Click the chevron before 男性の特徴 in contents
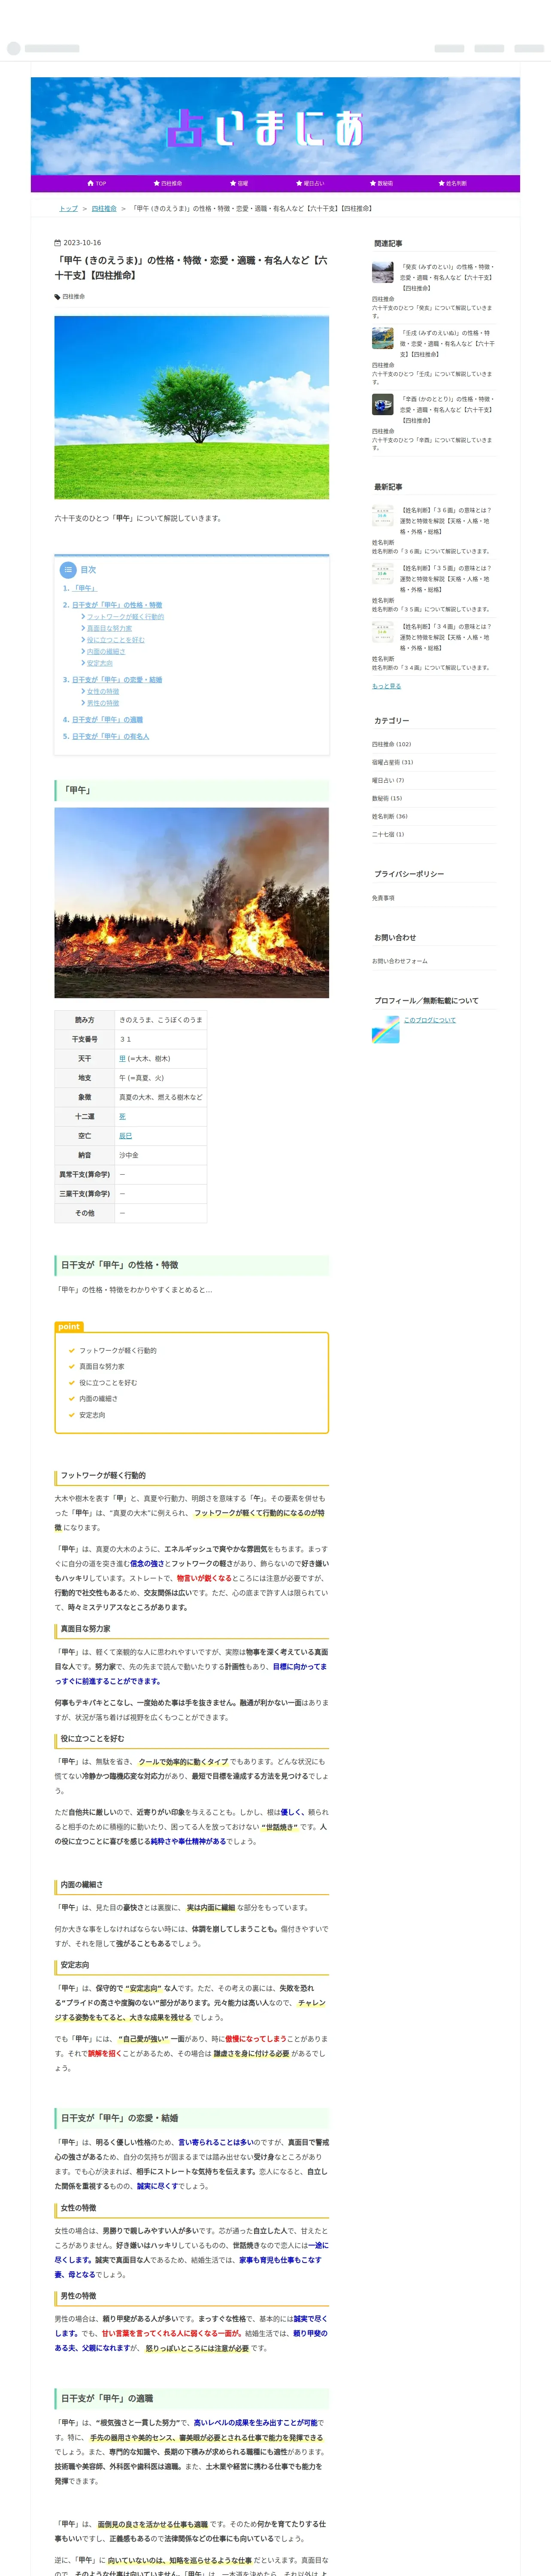Image resolution: width=551 pixels, height=2576 pixels. point(83,703)
